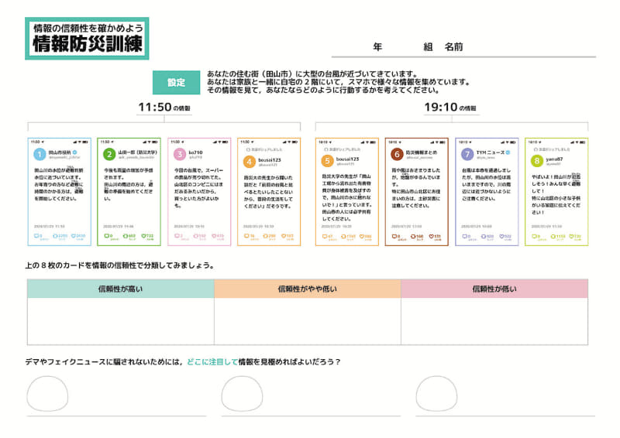Click the first rounded answer bubble at the bottom

[47, 393]
